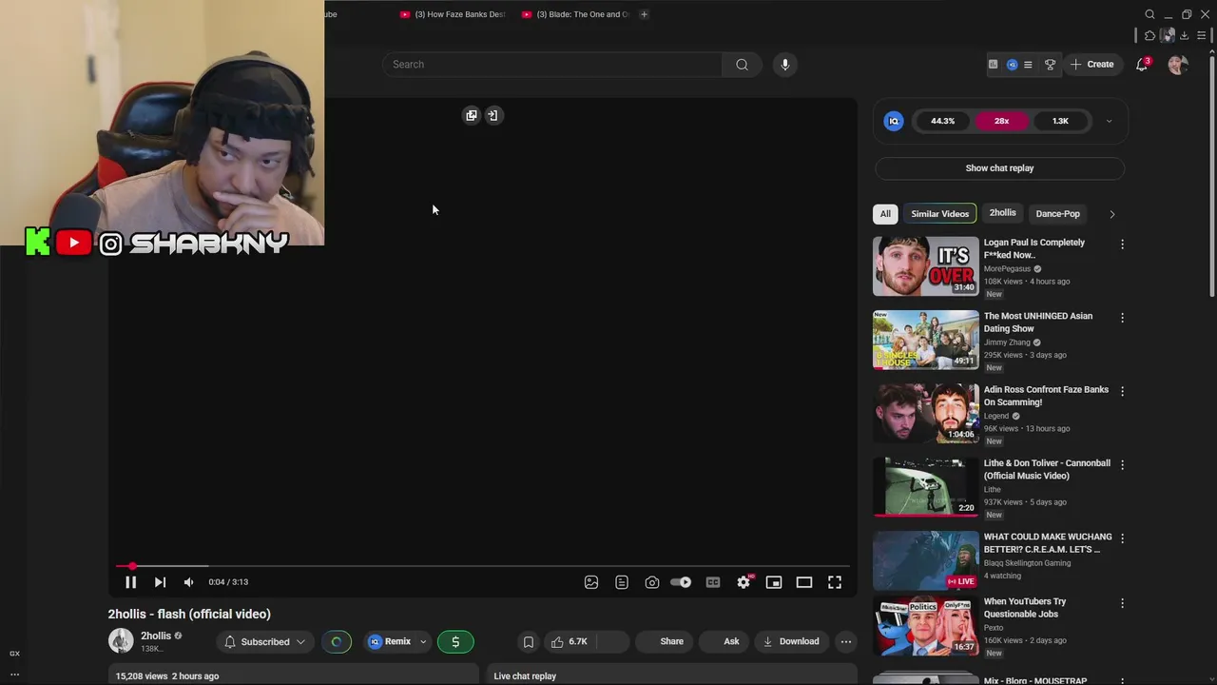1217x685 pixels.
Task: Open 2hollis channel avatar
Action: tap(121, 641)
